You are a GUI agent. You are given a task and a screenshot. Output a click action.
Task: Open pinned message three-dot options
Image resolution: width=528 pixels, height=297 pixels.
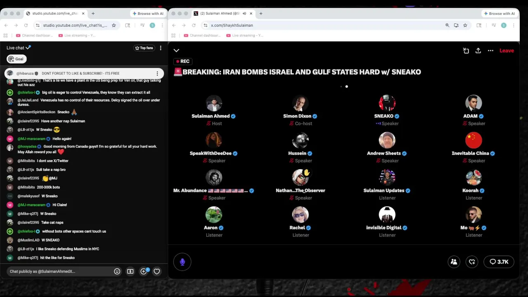(157, 73)
